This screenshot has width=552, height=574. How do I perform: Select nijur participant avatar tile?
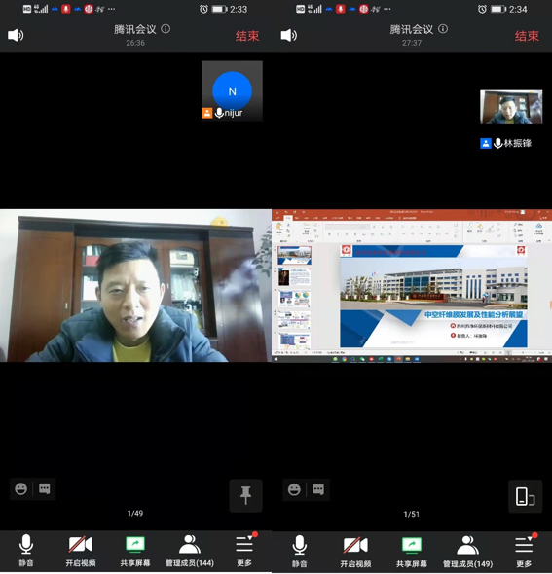pyautogui.click(x=233, y=90)
